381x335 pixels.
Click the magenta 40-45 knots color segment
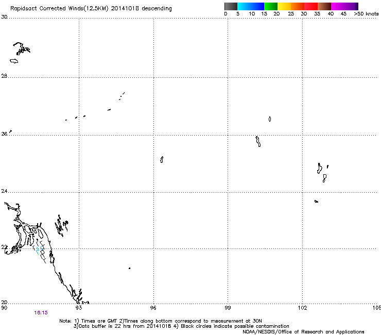point(338,6)
